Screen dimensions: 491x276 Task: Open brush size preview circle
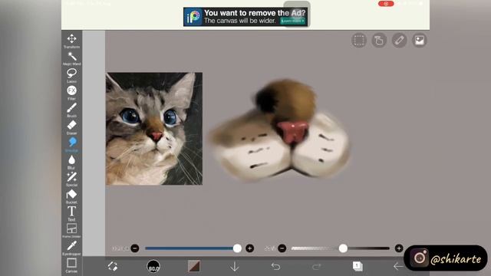[x=153, y=266]
